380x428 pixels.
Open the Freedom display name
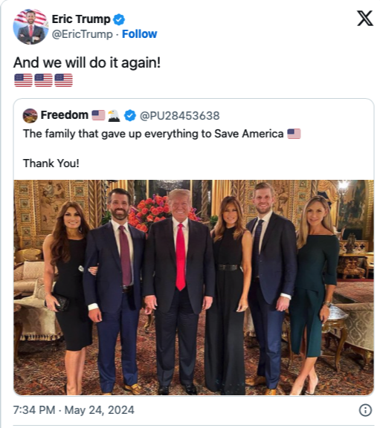[65, 115]
